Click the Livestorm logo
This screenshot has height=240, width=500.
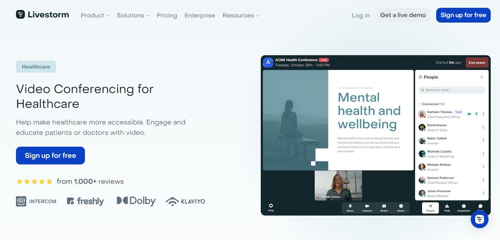pos(42,15)
